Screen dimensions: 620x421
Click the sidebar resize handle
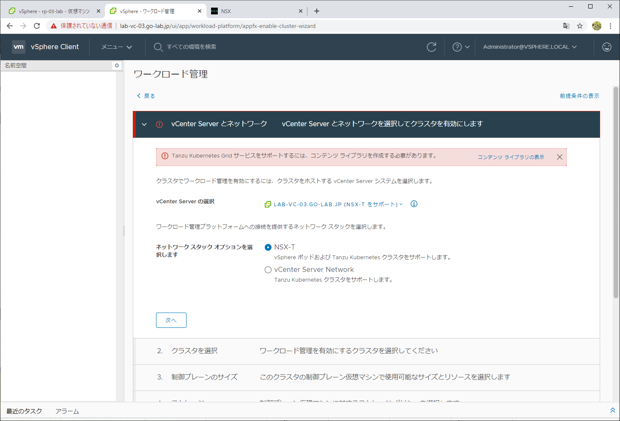pos(124,231)
